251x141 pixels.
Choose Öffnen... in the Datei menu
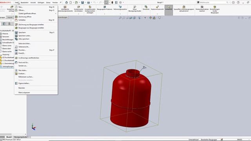pos(36,10)
